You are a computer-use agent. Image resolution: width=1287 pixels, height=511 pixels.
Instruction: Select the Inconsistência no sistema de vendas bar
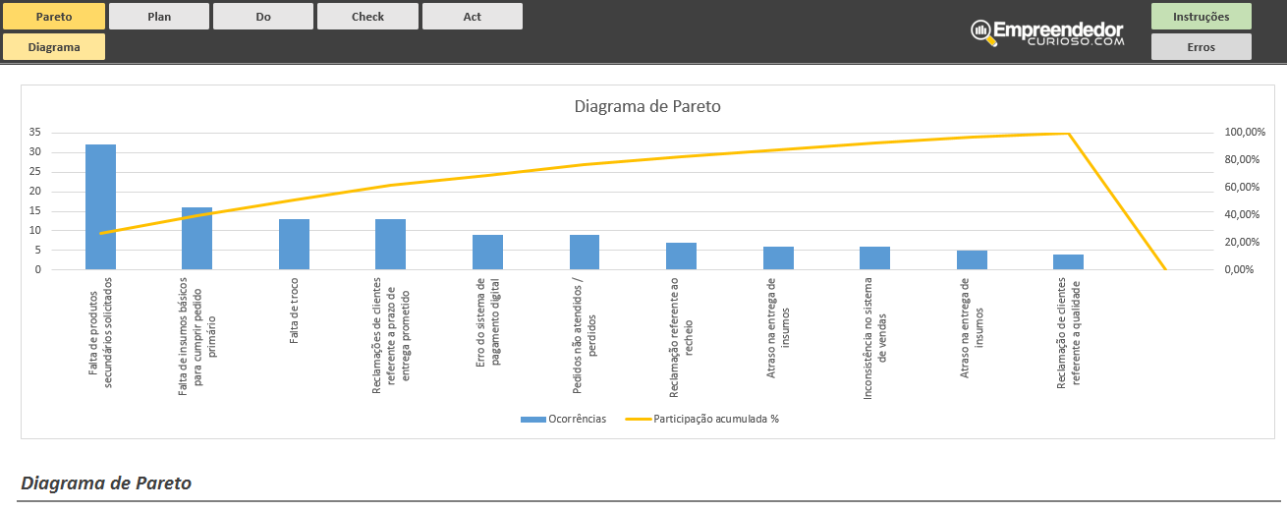pyautogui.click(x=874, y=258)
